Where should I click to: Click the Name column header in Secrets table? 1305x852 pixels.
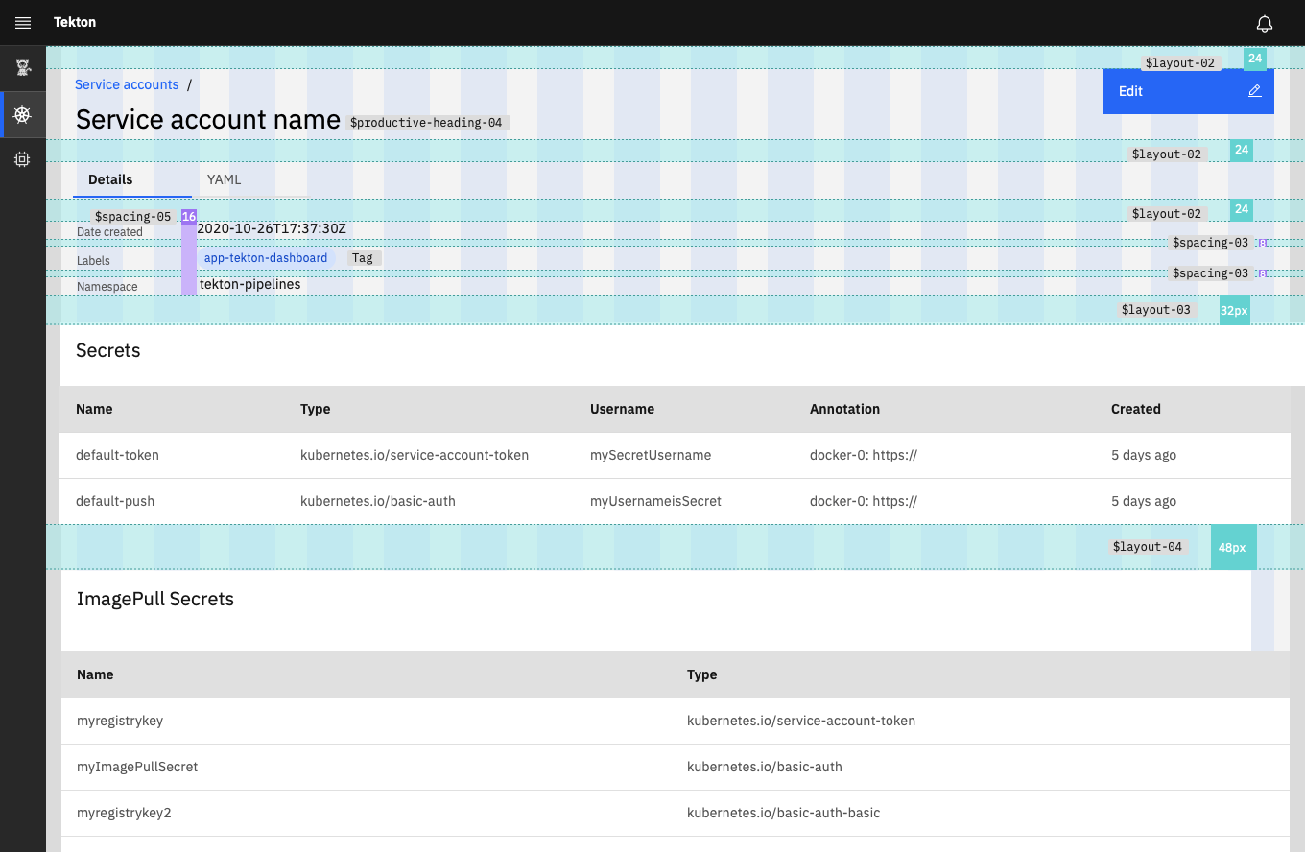tap(94, 409)
